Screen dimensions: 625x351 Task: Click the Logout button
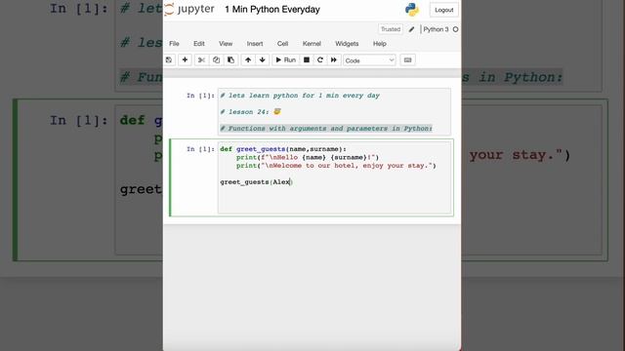tap(444, 10)
